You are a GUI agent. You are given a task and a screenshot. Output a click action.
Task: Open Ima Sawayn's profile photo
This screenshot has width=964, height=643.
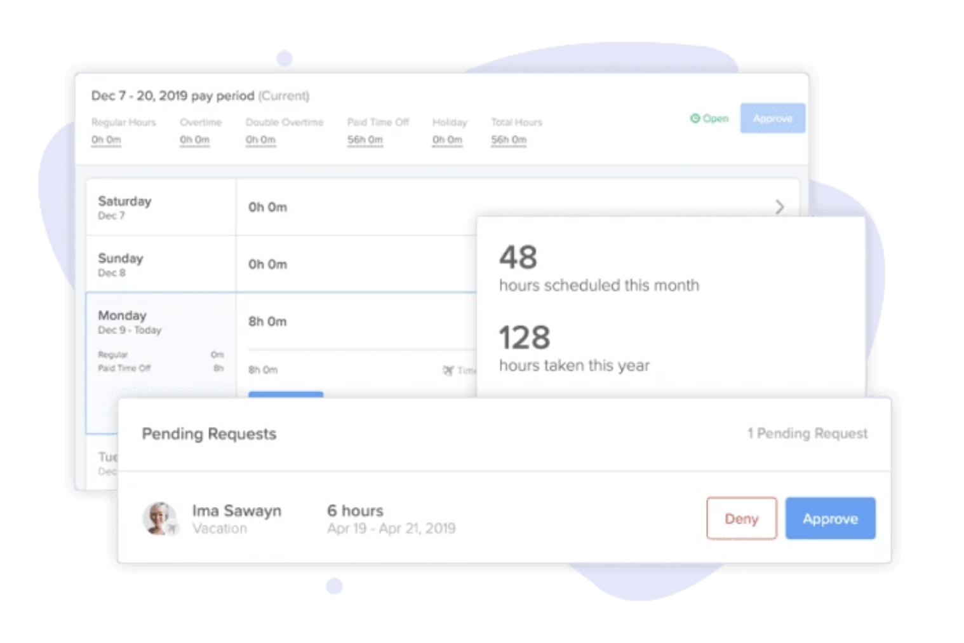(x=158, y=517)
